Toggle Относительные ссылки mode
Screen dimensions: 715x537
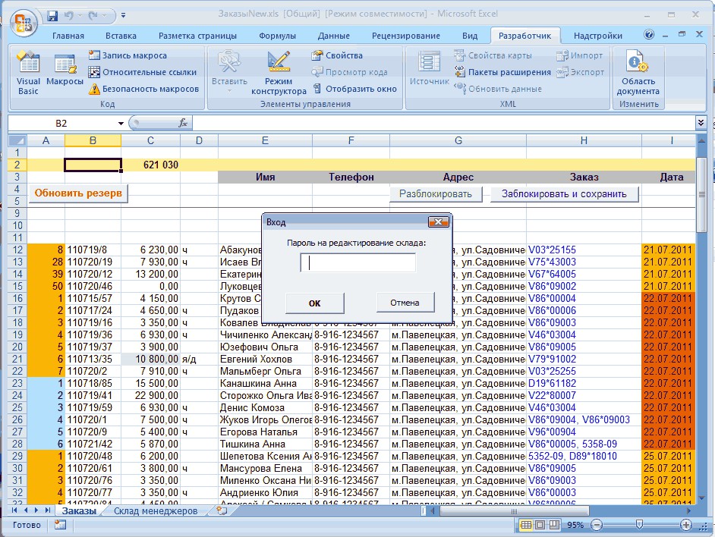click(142, 72)
